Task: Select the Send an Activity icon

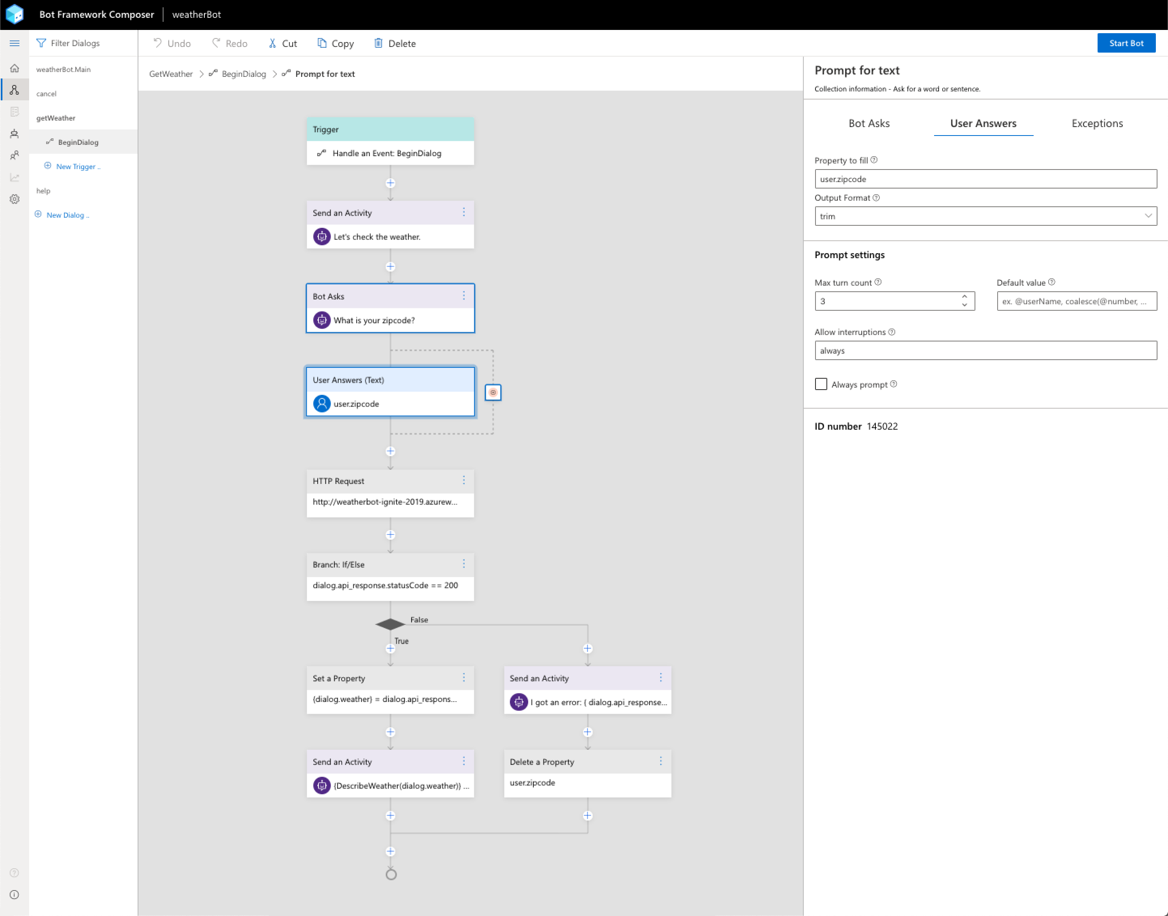Action: (x=321, y=236)
